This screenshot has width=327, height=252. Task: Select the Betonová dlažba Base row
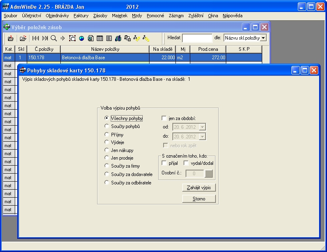(132, 58)
